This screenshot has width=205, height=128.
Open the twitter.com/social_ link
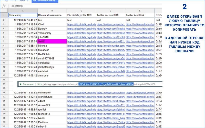click(111, 24)
